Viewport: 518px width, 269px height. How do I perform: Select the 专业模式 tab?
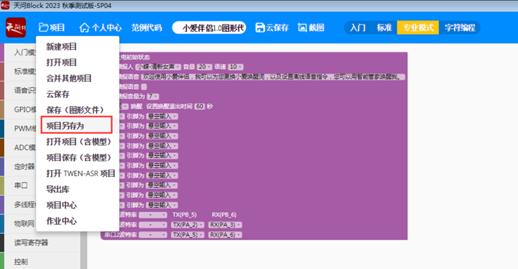pos(418,28)
